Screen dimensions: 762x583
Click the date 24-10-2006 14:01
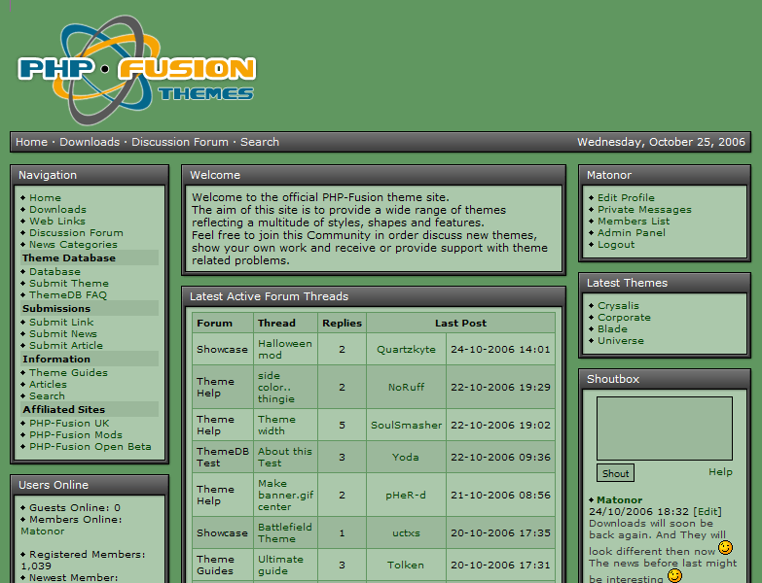coord(500,349)
